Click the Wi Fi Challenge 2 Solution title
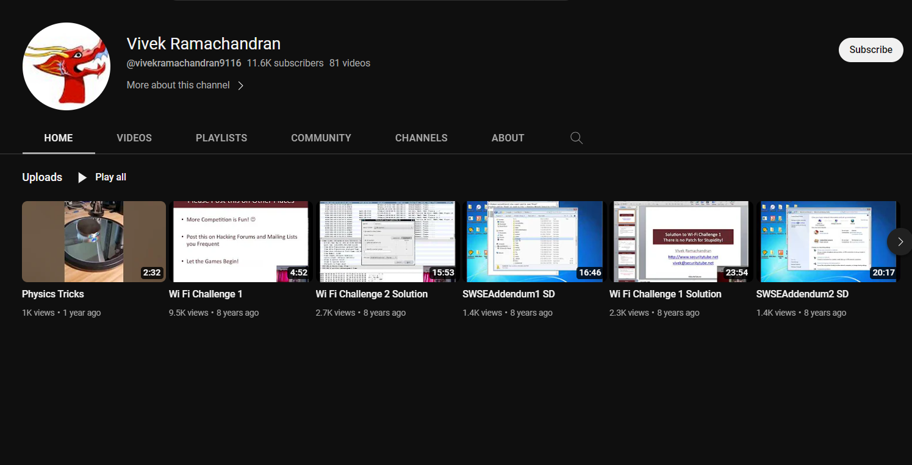Image resolution: width=912 pixels, height=465 pixels. pos(372,294)
